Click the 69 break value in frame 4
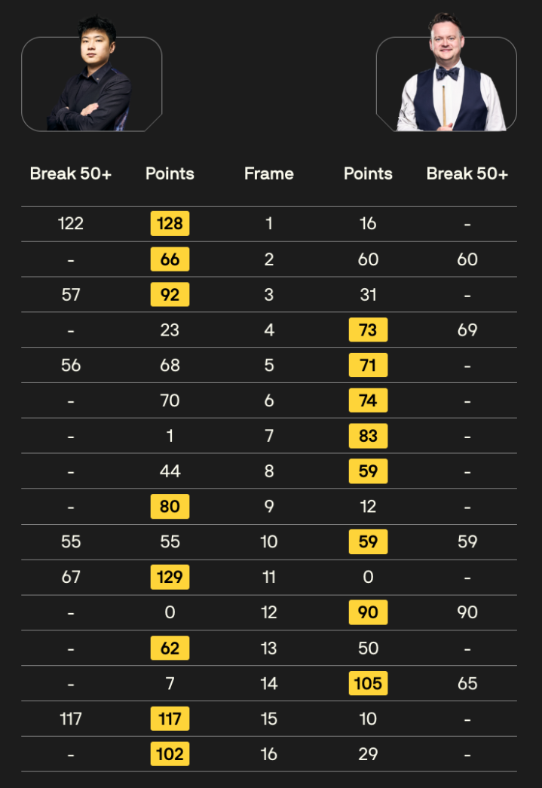The width and height of the screenshot is (542, 788). (x=467, y=330)
